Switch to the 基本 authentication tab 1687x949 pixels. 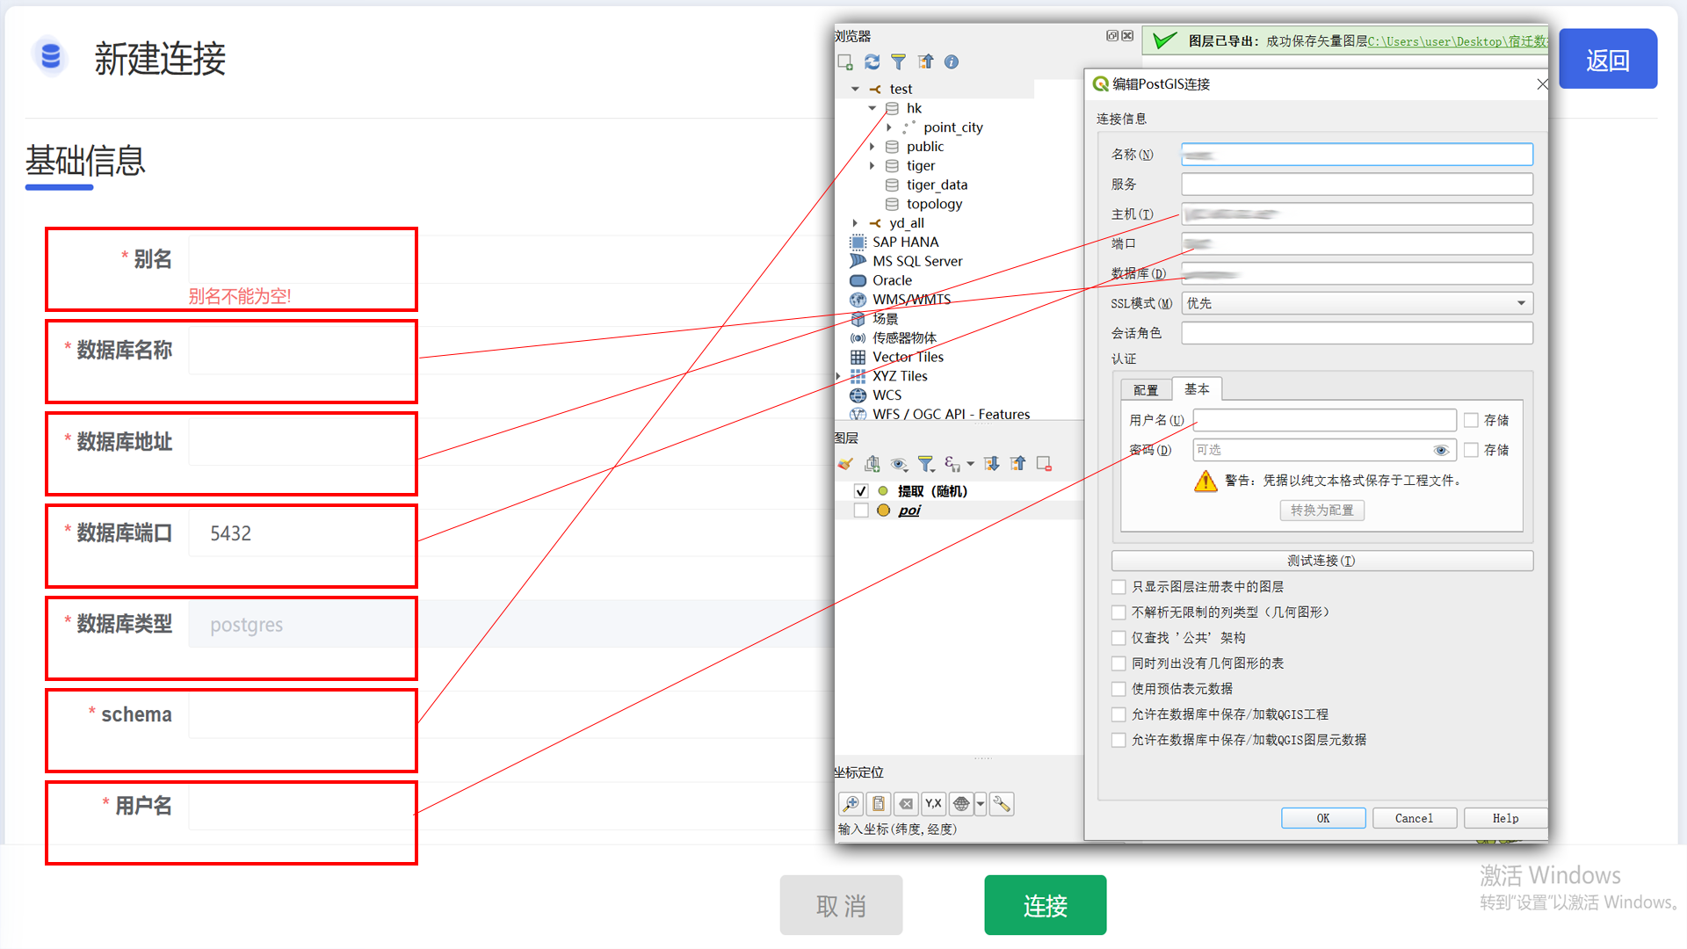1196,388
